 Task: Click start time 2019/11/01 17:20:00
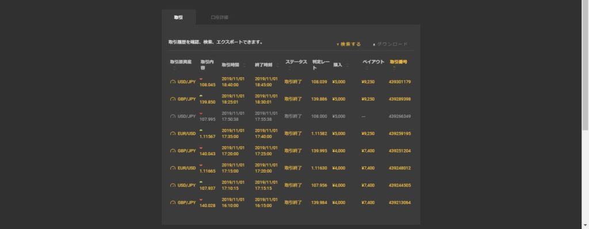click(233, 151)
